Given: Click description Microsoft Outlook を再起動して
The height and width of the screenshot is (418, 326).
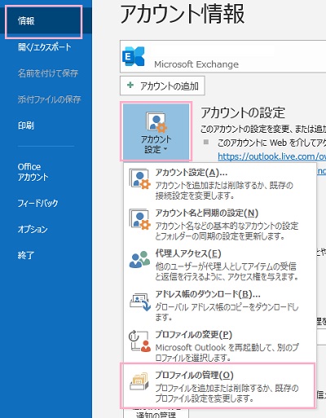Looking at the screenshot, I should [x=227, y=353].
